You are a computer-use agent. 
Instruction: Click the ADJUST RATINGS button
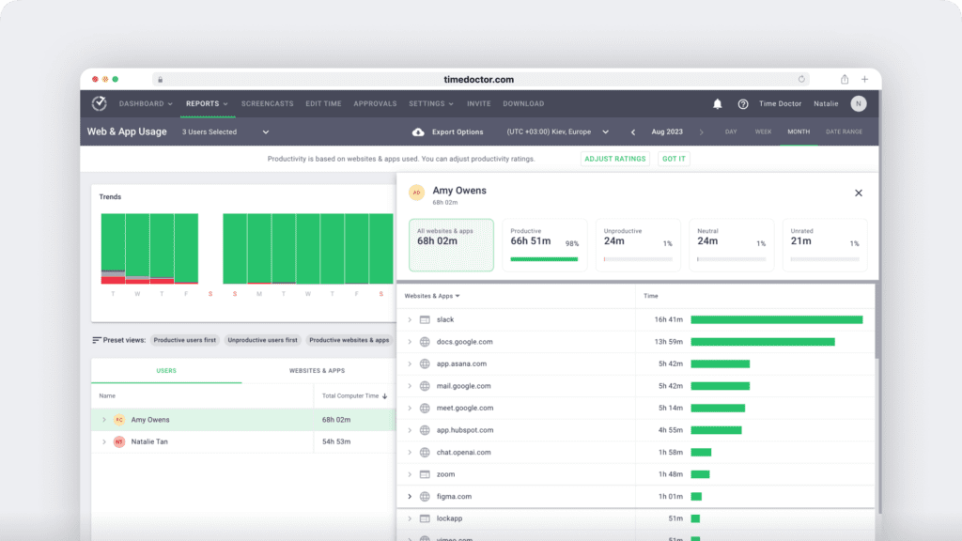click(x=614, y=159)
